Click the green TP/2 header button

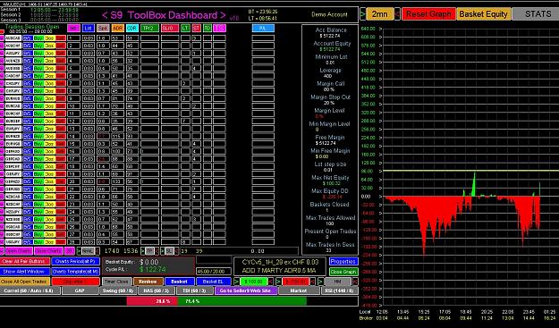coord(149,28)
